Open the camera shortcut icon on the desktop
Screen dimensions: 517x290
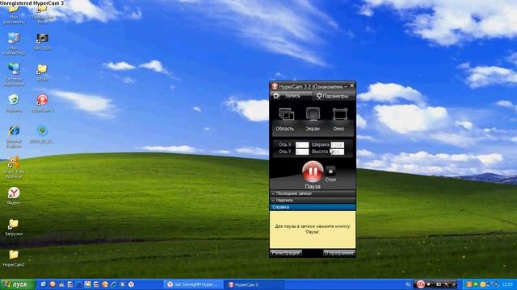point(42,41)
